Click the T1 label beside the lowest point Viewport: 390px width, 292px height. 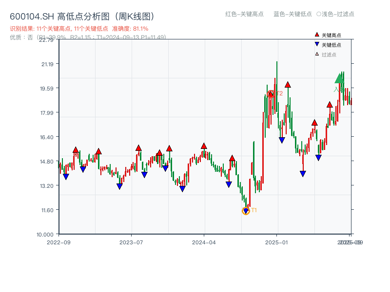254,210
